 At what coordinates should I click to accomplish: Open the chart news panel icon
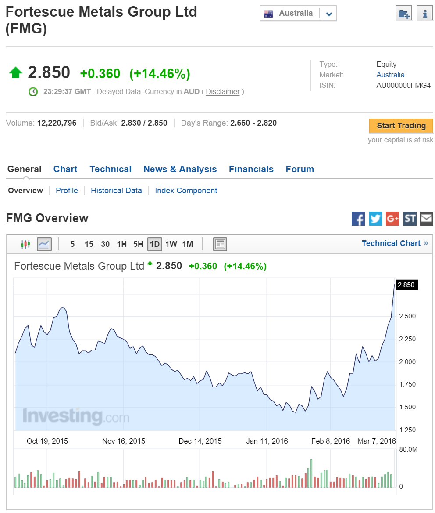point(220,244)
